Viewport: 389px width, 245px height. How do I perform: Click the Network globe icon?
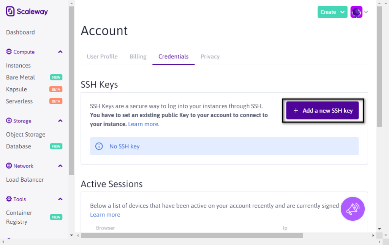point(9,166)
